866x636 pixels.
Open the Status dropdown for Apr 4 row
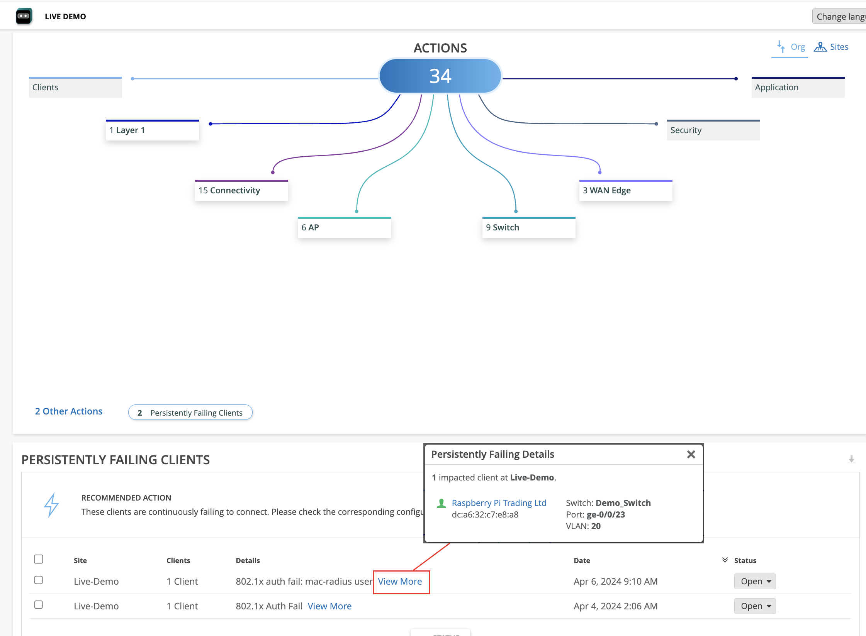point(755,606)
